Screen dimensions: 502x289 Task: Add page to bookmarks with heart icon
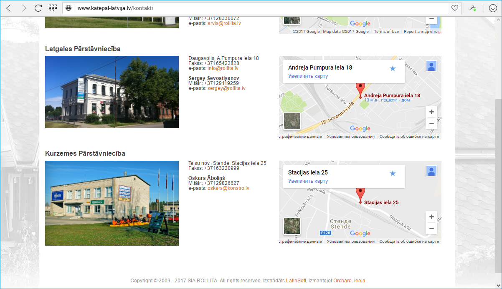pyautogui.click(x=454, y=8)
